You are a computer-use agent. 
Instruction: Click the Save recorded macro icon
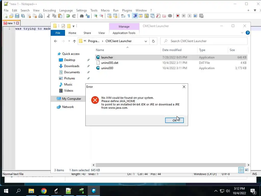tap(201, 16)
